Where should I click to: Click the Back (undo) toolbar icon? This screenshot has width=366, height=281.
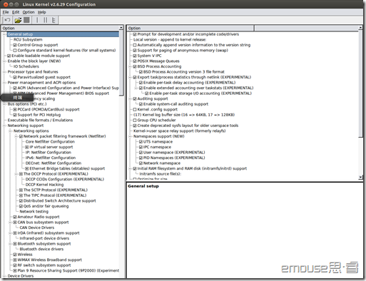pyautogui.click(x=7, y=20)
